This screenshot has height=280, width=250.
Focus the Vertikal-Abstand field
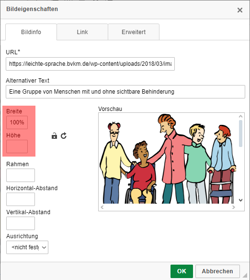point(21,223)
